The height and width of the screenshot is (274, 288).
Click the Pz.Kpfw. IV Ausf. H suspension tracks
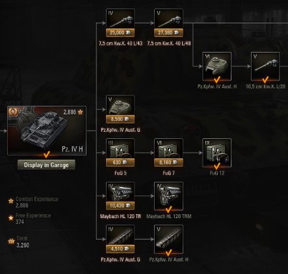pyautogui.click(x=168, y=239)
